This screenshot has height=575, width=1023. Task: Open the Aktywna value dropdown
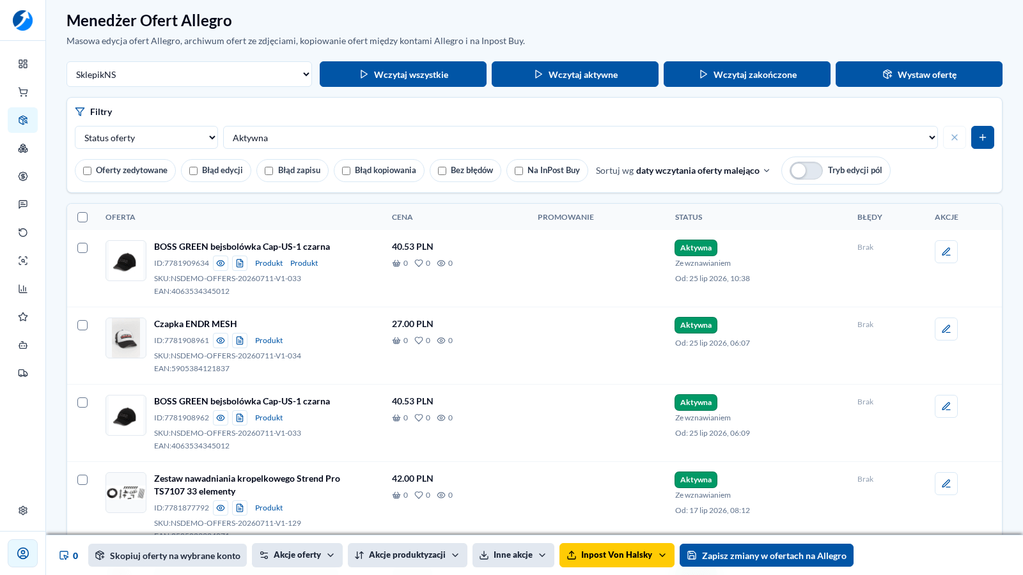click(581, 137)
